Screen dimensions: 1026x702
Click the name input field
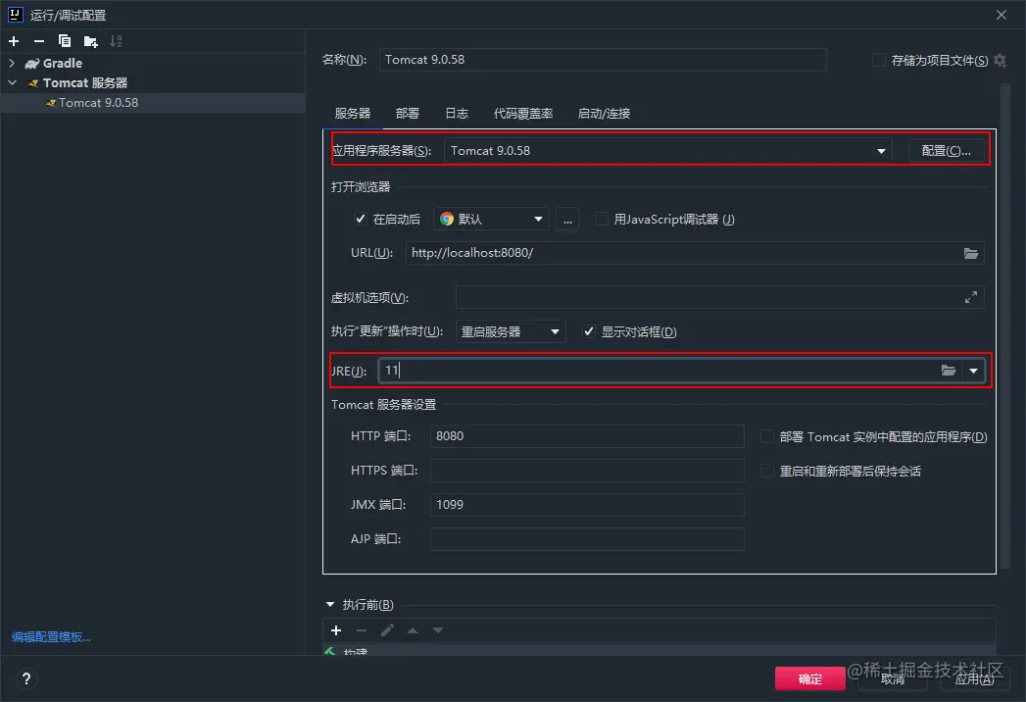click(603, 60)
